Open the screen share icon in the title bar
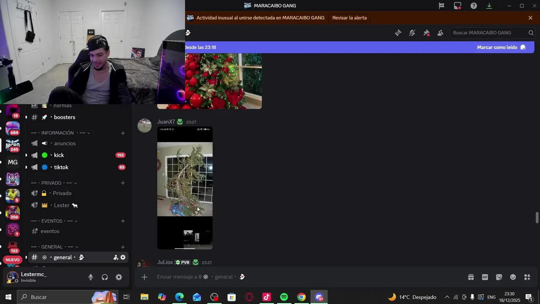Viewport: 540px width, 304px height. tap(458, 6)
